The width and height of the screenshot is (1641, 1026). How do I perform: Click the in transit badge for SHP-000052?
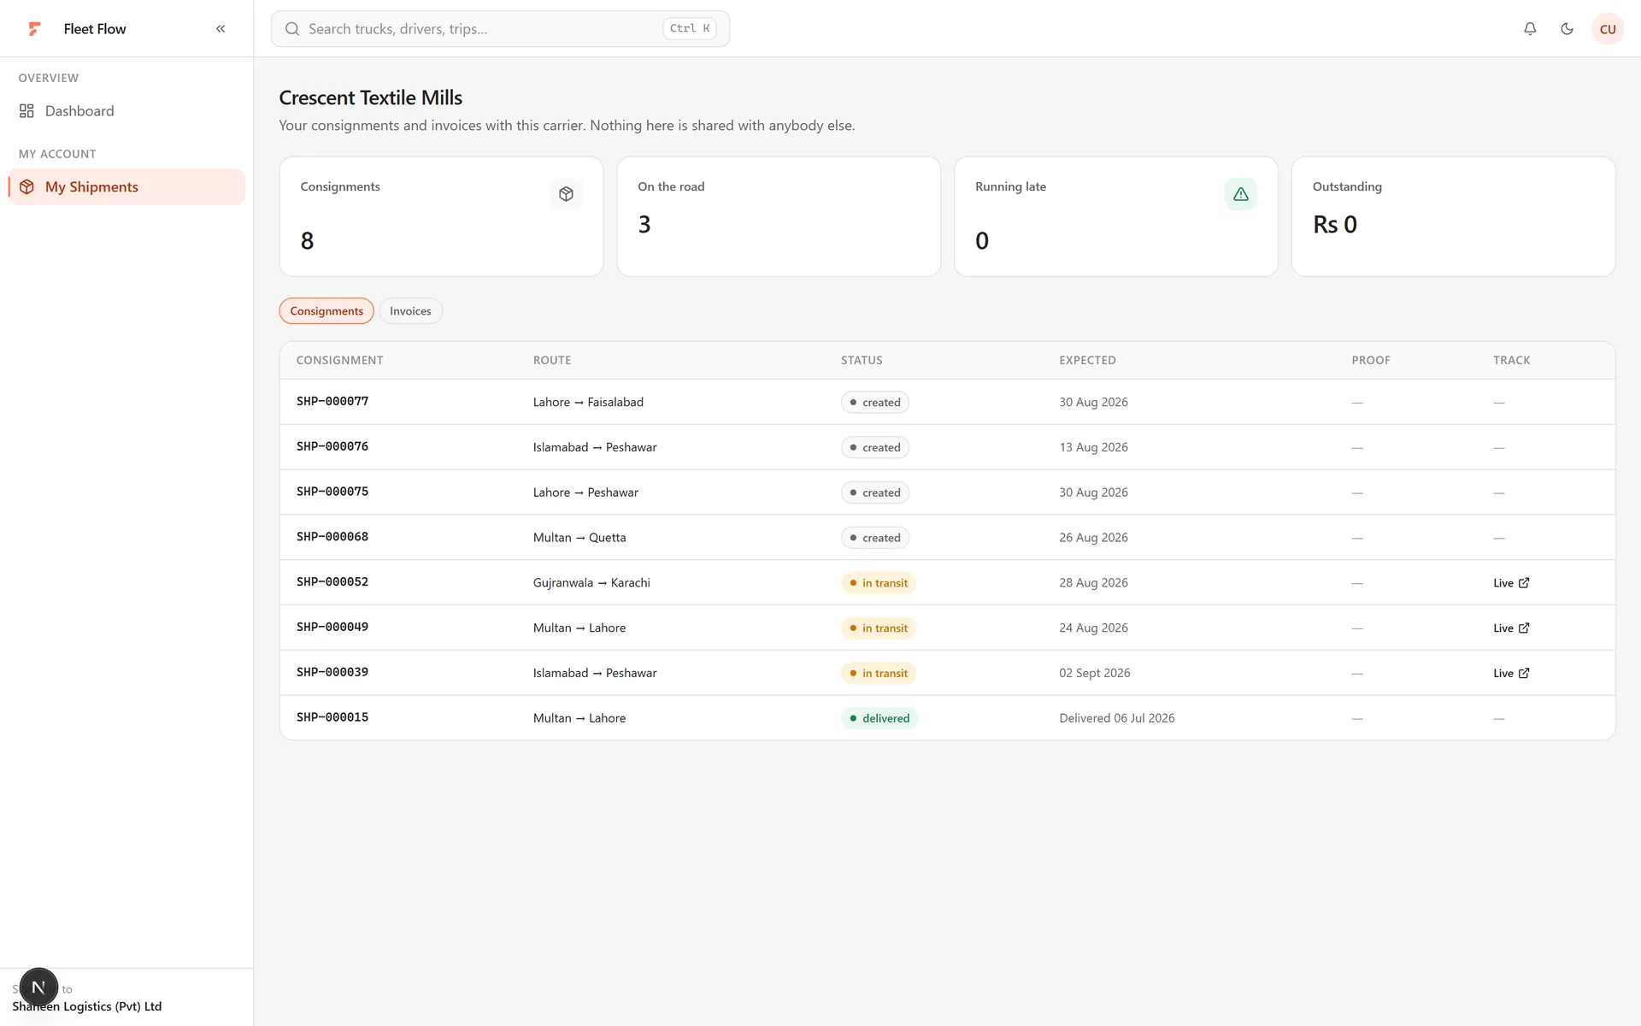(x=879, y=583)
